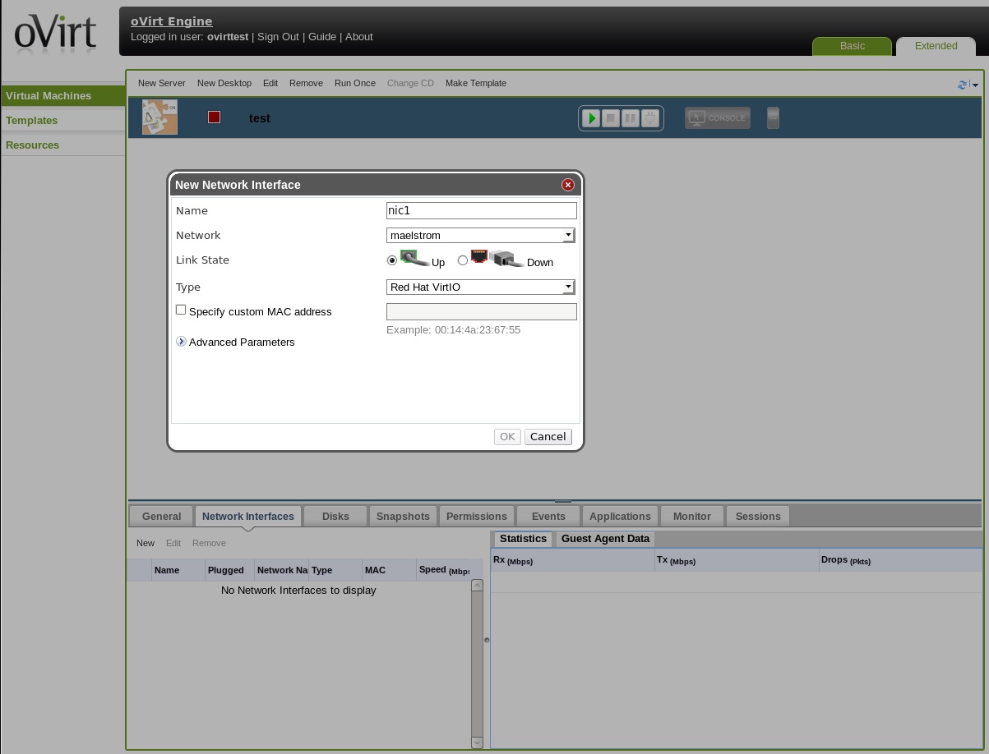
Task: Click Cancel in the dialog
Action: click(548, 436)
